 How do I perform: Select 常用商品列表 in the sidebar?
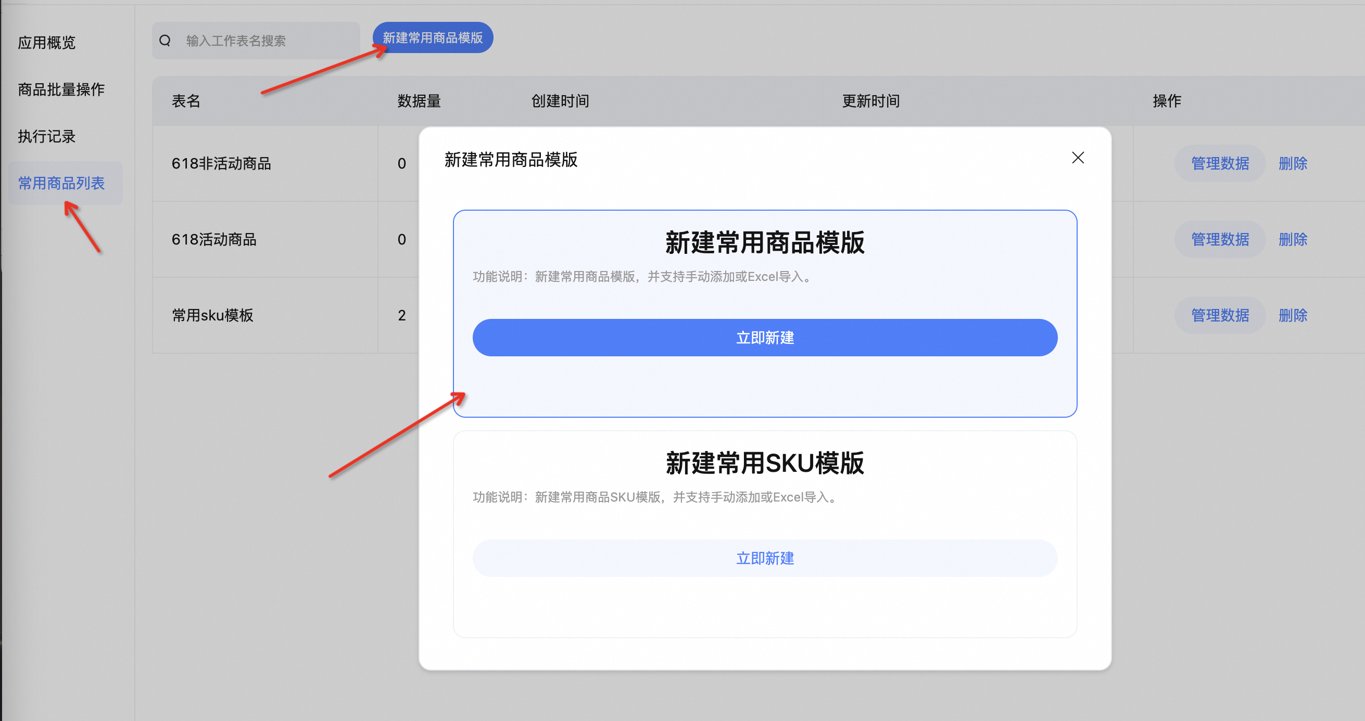coord(61,183)
